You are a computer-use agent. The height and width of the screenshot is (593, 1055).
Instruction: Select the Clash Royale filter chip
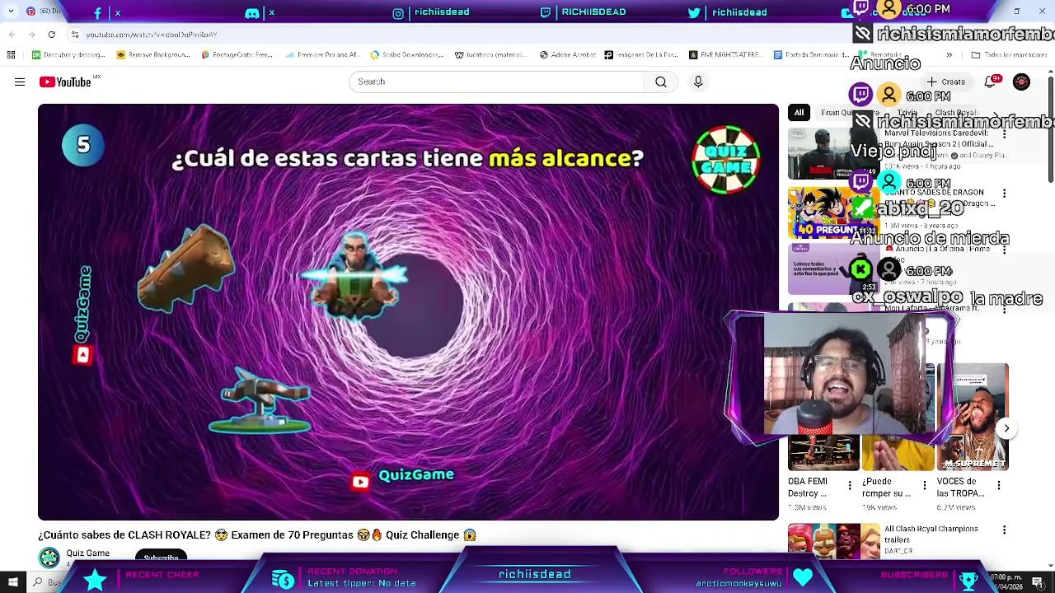pos(955,113)
